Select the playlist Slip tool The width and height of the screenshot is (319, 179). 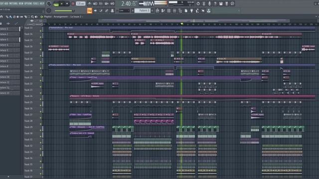21,17
